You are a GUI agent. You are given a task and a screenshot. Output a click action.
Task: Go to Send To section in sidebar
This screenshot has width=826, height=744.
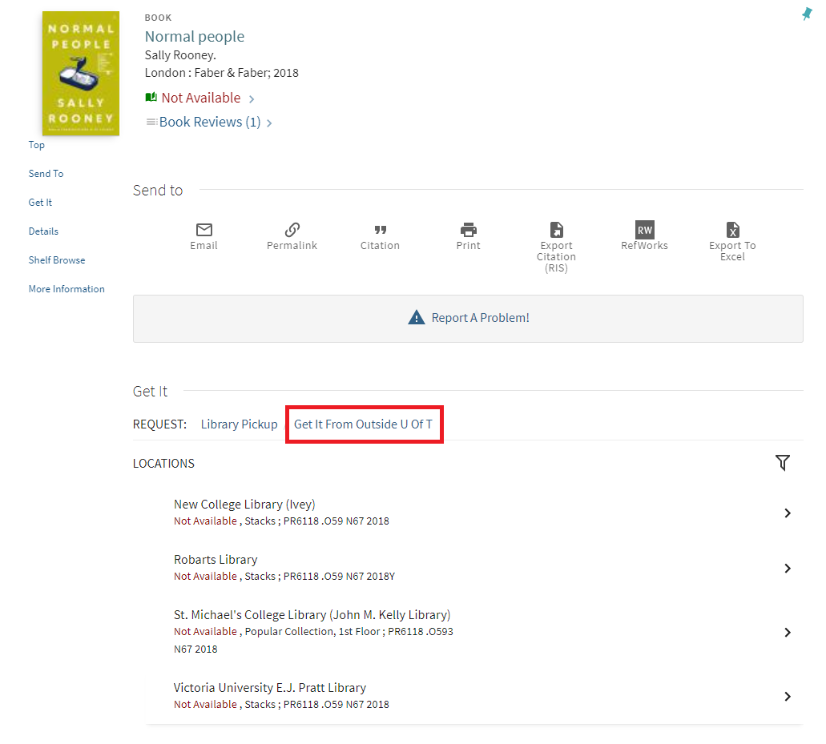[x=46, y=173]
